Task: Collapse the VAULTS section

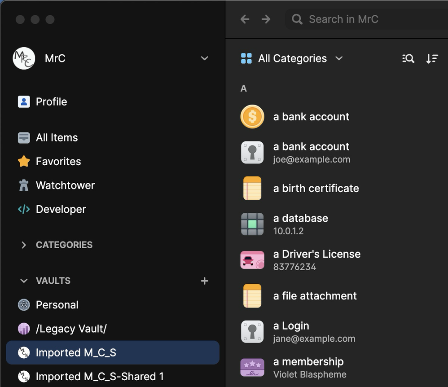Action: pos(24,281)
